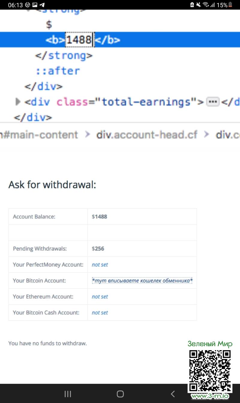Tap the QR code image
The width and height of the screenshot is (240, 403).
(210, 371)
